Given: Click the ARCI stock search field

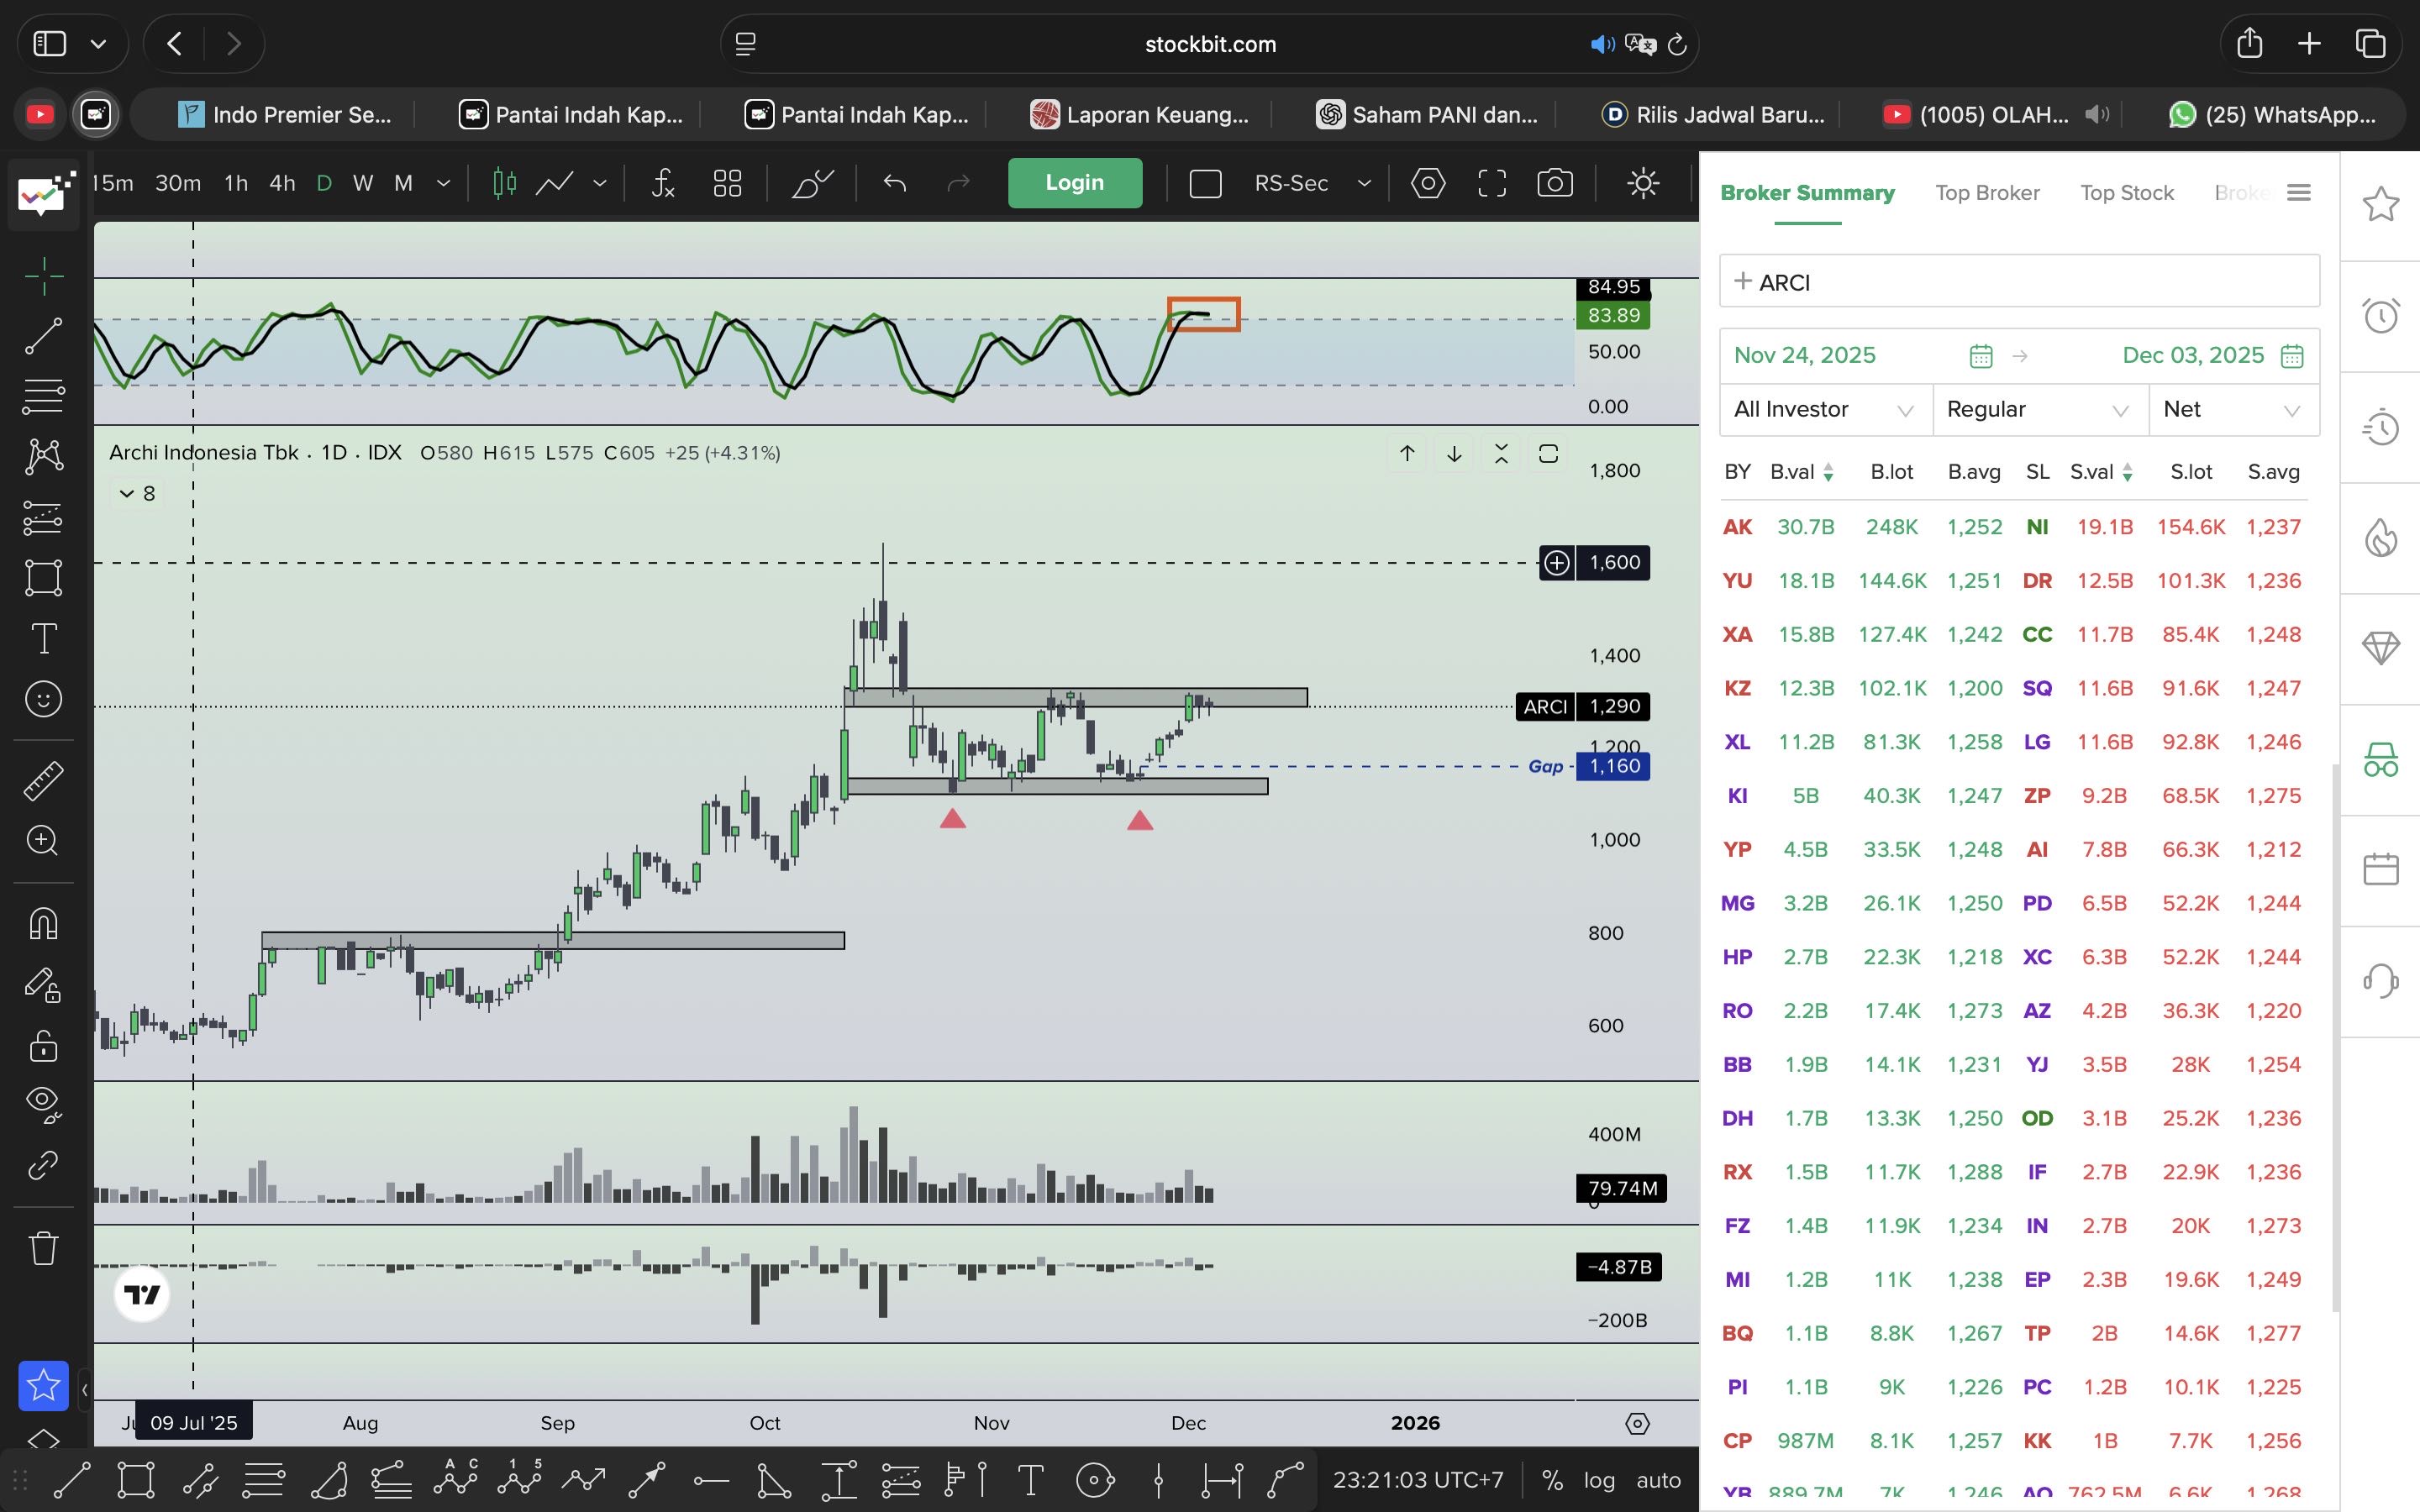Looking at the screenshot, I should click(2018, 282).
